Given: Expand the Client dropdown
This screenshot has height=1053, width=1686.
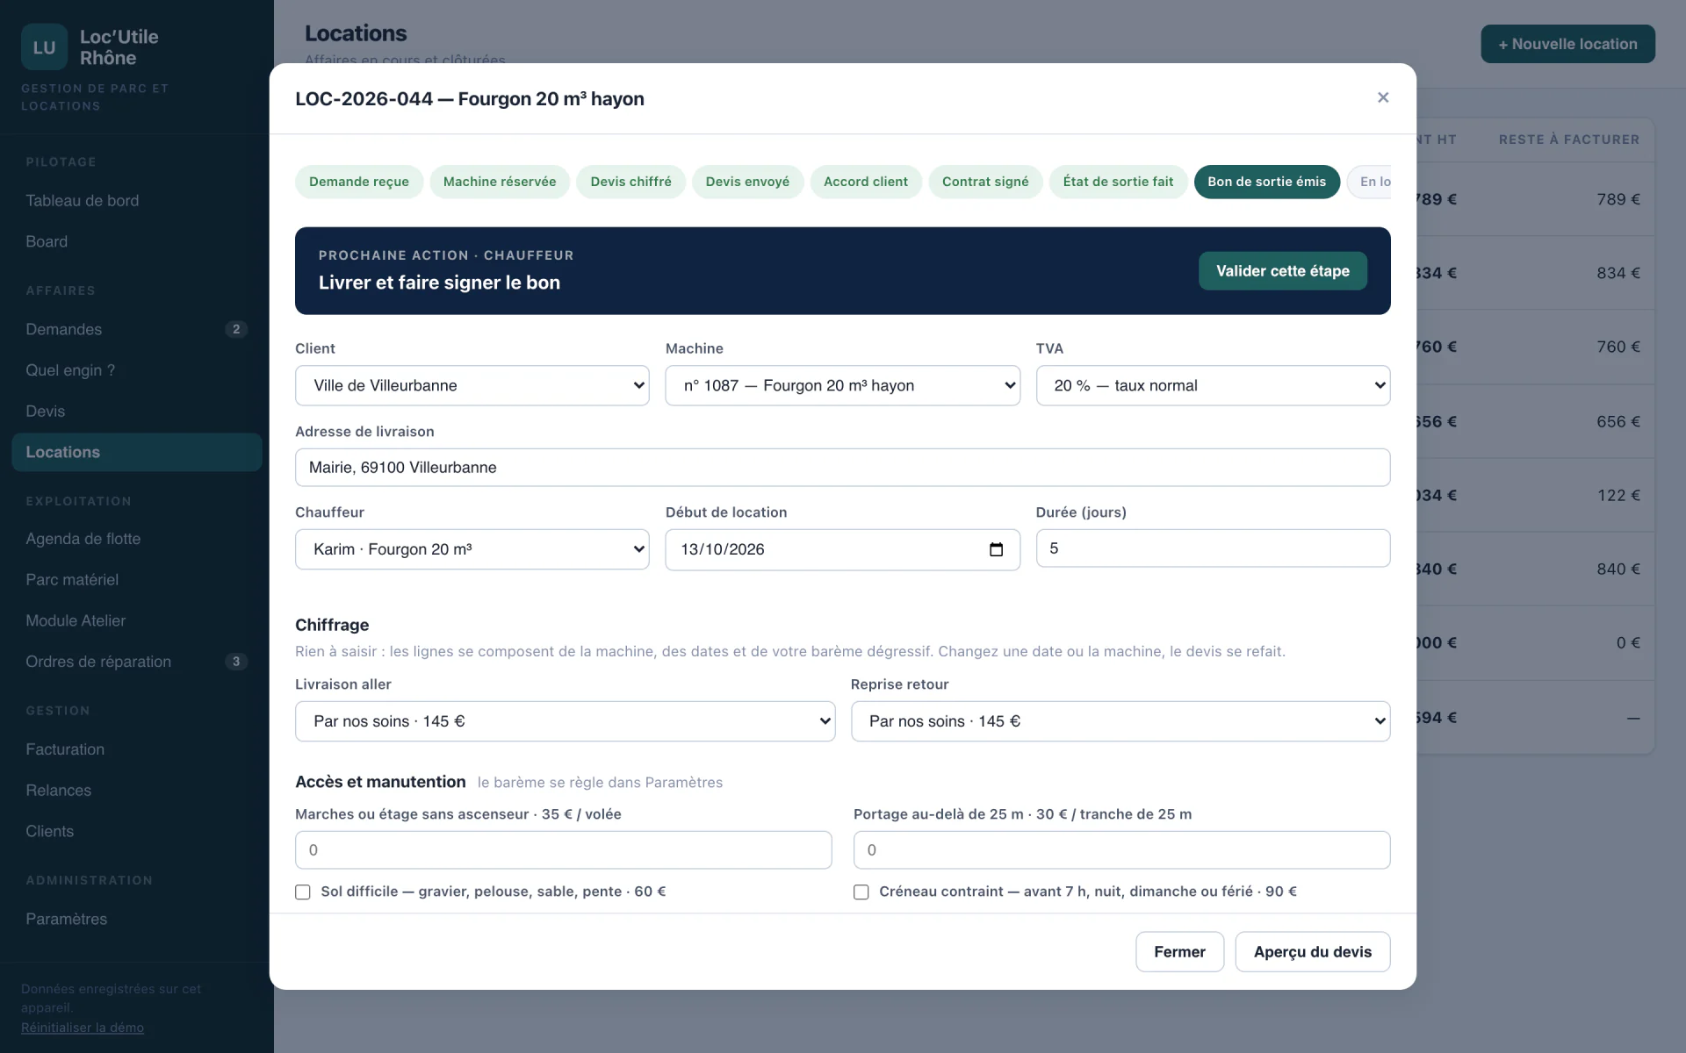Looking at the screenshot, I should coord(472,385).
